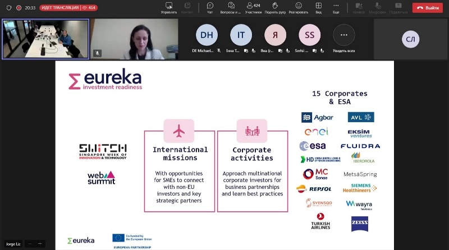
Task: Click the REPSOL logo
Action: pos(314,189)
